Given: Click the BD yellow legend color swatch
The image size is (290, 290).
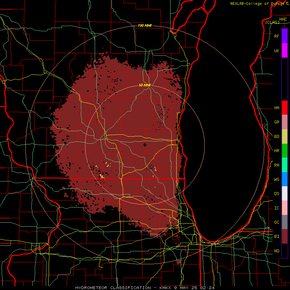Looking at the screenshot, I should tap(285, 137).
